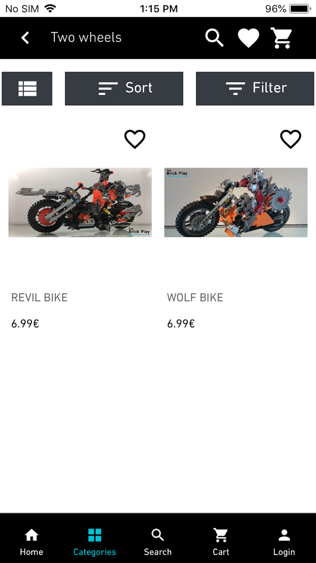
Task: Select the Categories tab
Action: [x=95, y=542]
